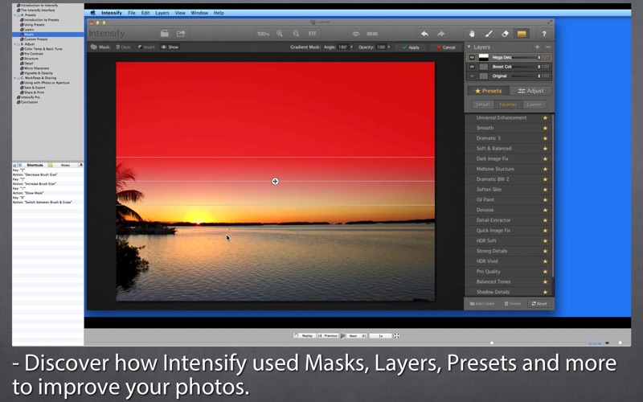Cancel the gradient mask
Viewport: 643px width, 402px height.
tap(446, 47)
